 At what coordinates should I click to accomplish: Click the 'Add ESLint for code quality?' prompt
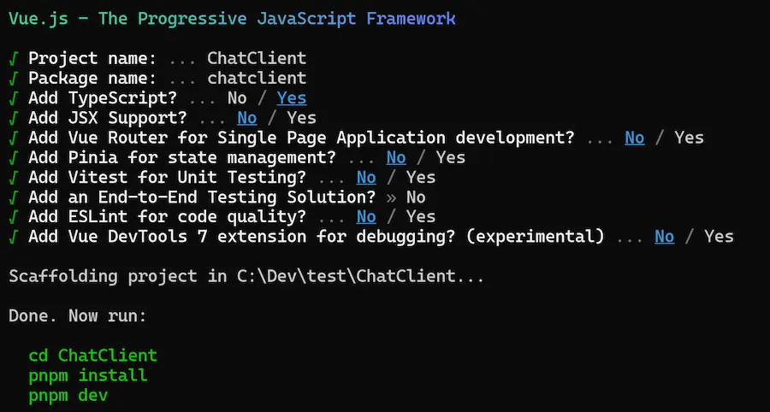click(x=167, y=217)
